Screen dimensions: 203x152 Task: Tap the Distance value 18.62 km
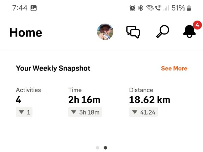pyautogui.click(x=150, y=100)
